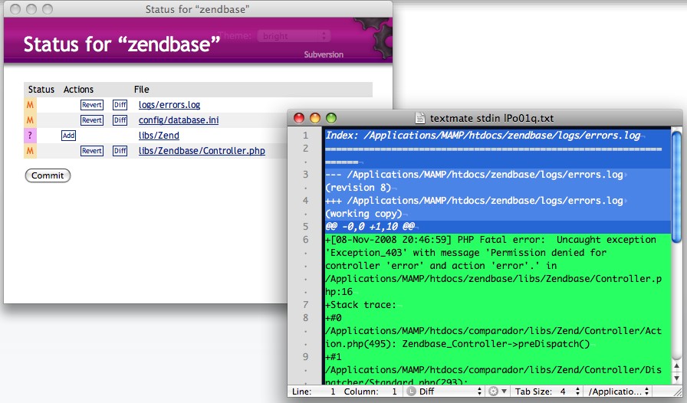Click Add for libs/Zend
The width and height of the screenshot is (687, 403).
(x=68, y=136)
